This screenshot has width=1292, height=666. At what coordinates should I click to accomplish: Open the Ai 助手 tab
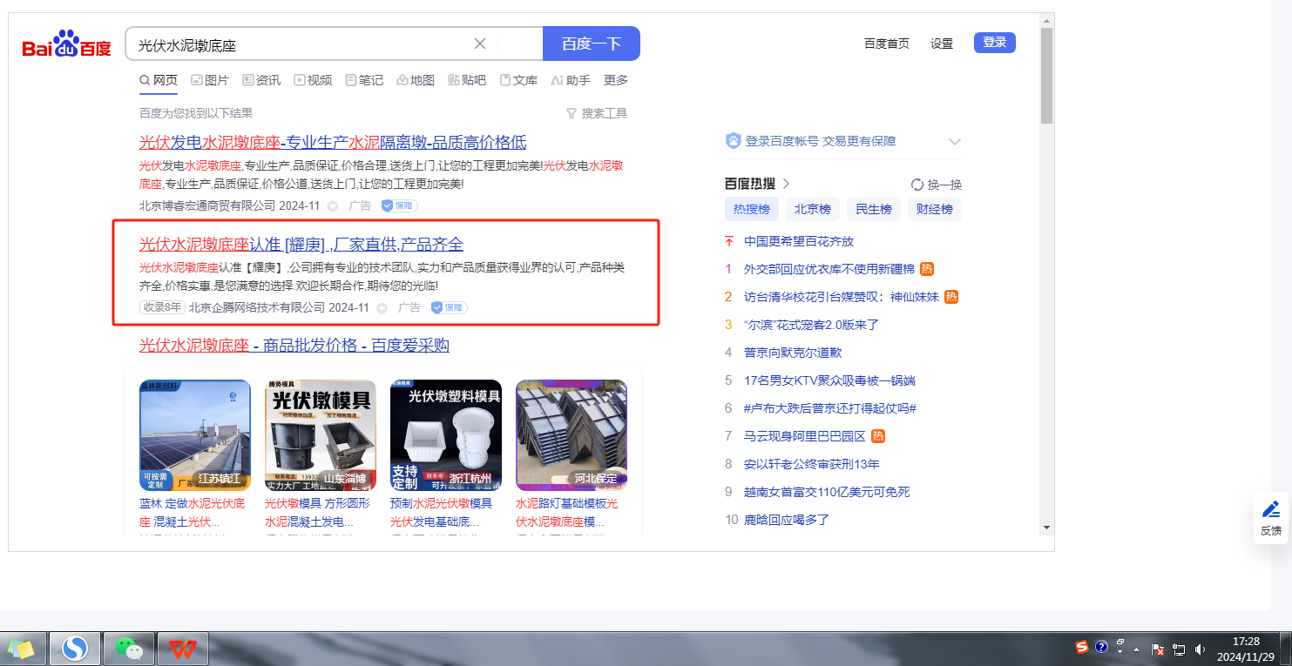tap(571, 80)
